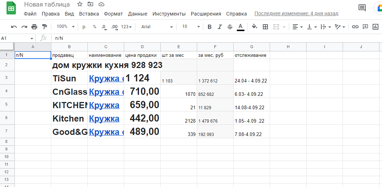
Task: Click the Undo arrow icon
Action: tap(14, 27)
